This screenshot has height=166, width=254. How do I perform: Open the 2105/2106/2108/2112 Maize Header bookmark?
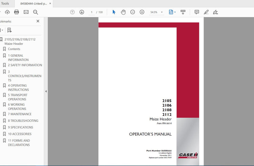click(x=20, y=41)
